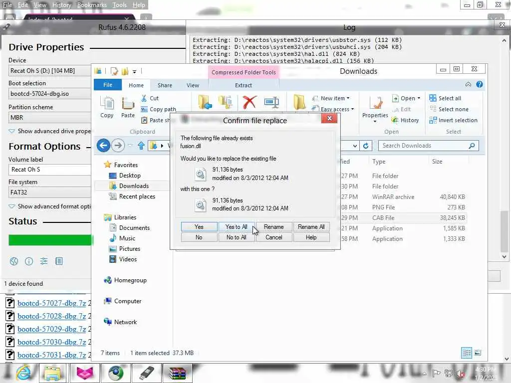The image size is (511, 383).
Task: Select Documents under Libraries
Action: (x=134, y=227)
